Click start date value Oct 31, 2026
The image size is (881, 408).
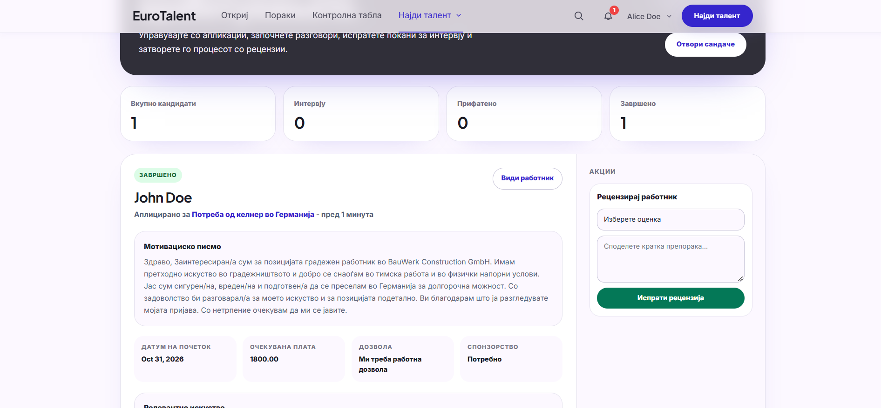[x=163, y=359]
